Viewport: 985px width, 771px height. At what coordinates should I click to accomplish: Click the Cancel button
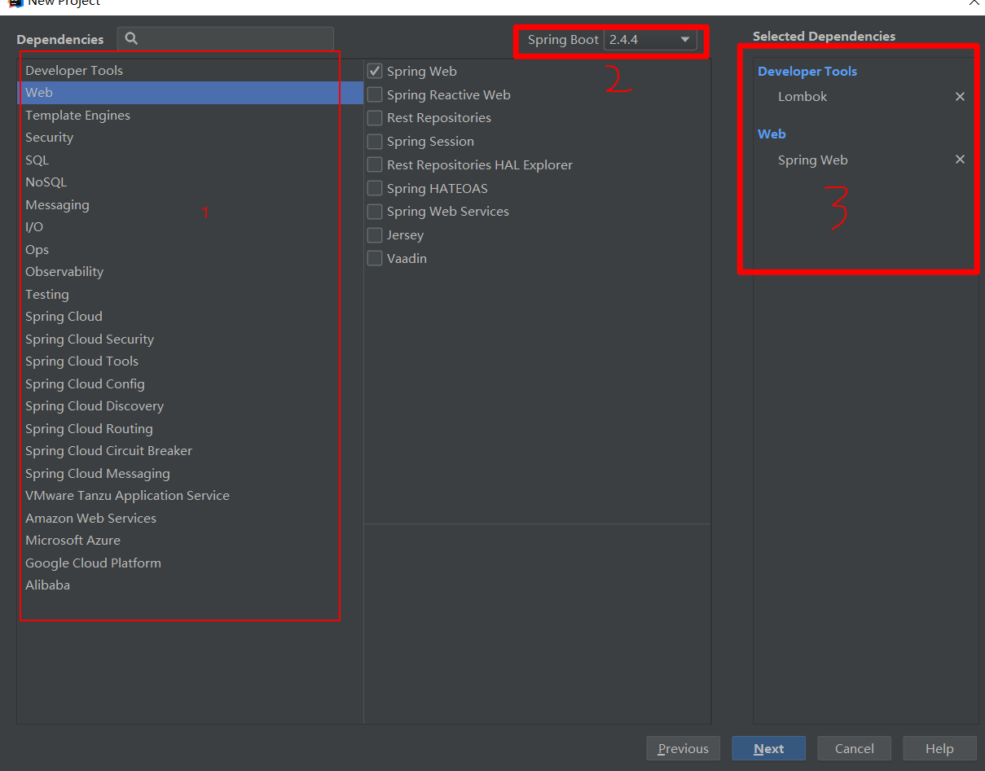click(x=854, y=749)
